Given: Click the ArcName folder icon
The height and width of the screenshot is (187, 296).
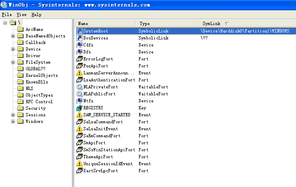Looking at the screenshot, I should click(x=21, y=29).
